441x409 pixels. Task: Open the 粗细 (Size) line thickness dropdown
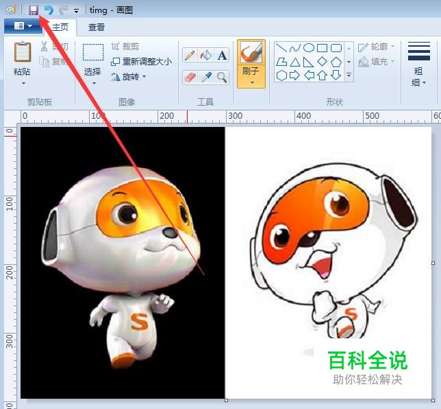[419, 65]
